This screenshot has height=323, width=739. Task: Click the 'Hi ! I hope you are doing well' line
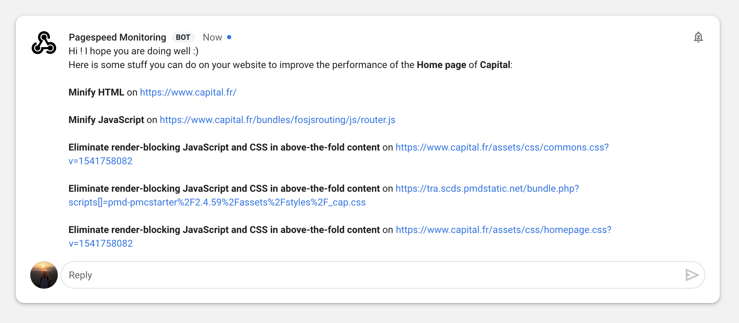(133, 51)
